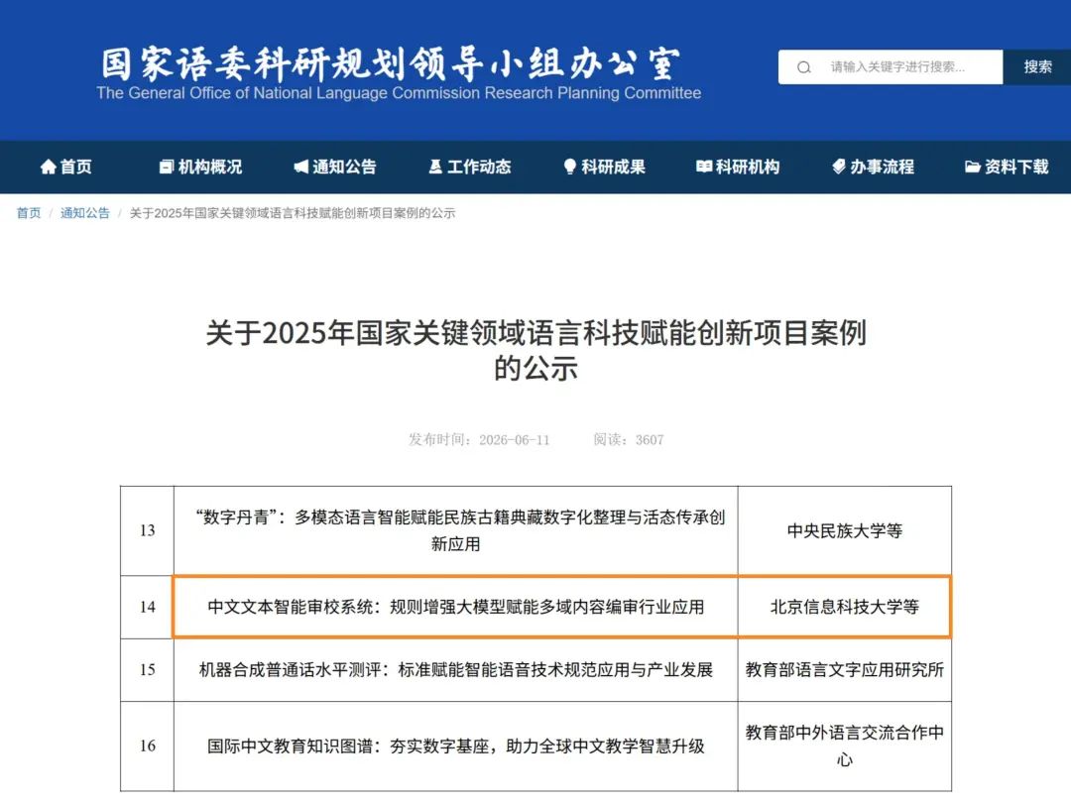Click the 通知公告 breadcrumb link
Viewport: 1071px width, 803px height.
click(84, 213)
